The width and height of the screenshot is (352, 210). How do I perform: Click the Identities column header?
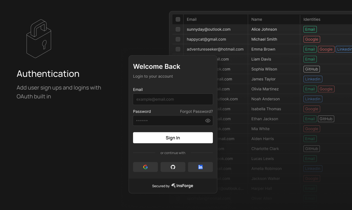click(312, 19)
